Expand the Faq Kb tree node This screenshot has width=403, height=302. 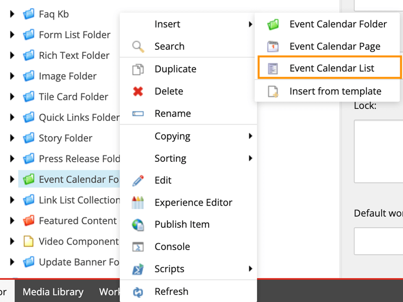point(12,14)
